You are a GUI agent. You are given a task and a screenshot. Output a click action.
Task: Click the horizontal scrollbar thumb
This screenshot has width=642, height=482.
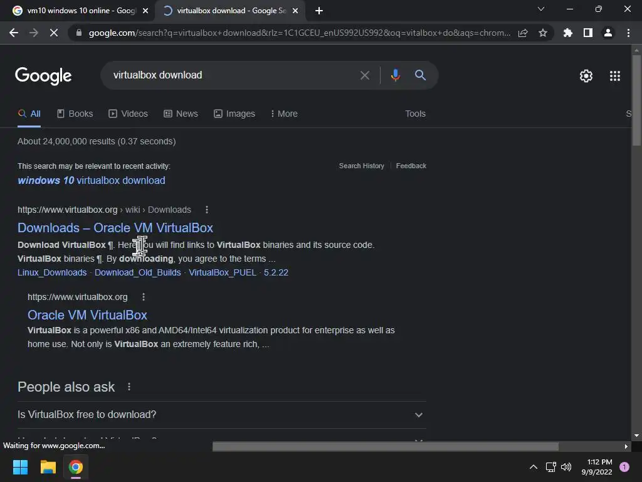coord(386,446)
